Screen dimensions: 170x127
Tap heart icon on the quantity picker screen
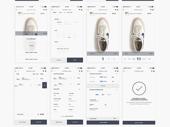point(115,10)
